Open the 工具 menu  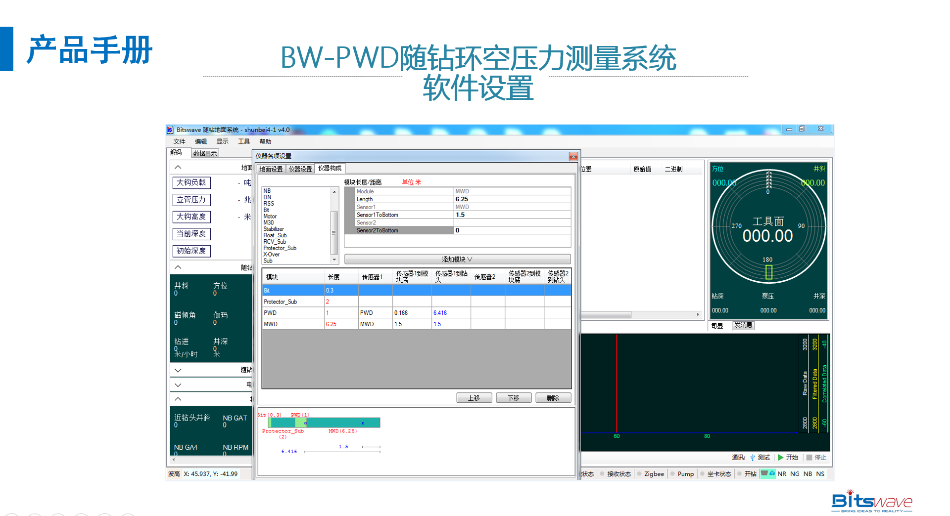coord(244,142)
